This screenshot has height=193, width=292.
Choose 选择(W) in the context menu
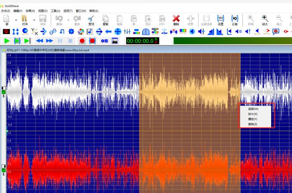tap(253, 109)
